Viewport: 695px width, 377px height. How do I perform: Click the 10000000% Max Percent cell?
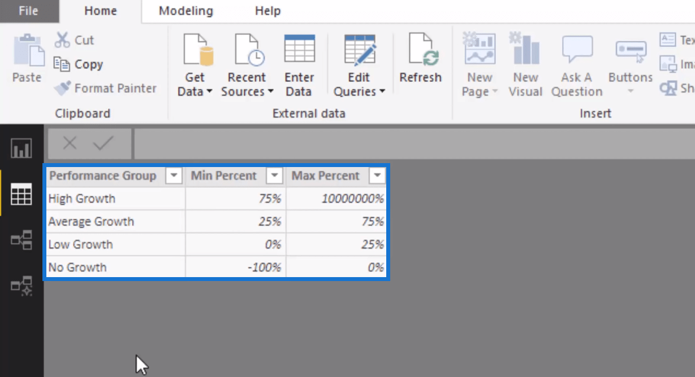click(x=336, y=199)
